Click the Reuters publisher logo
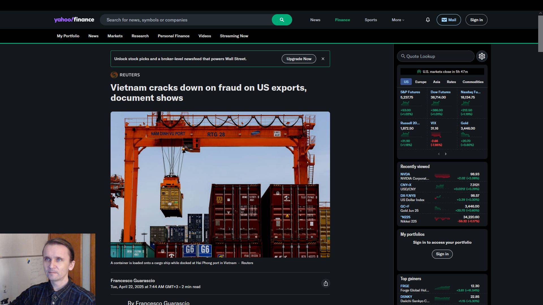 (114, 75)
